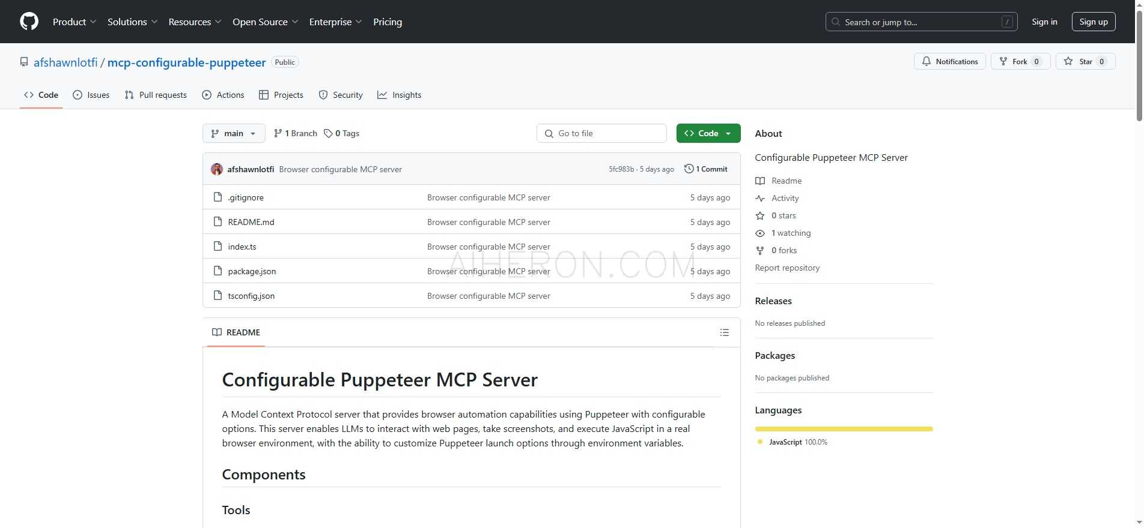Switch to the Security tab
This screenshot has width=1144, height=528.
[x=341, y=95]
